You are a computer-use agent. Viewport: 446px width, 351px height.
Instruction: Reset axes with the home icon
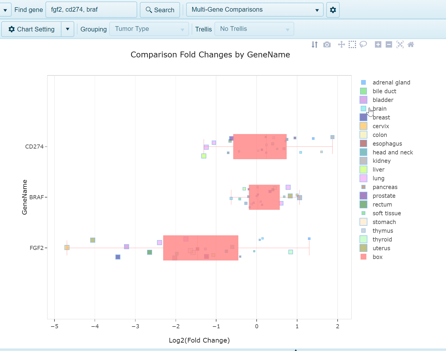click(411, 45)
